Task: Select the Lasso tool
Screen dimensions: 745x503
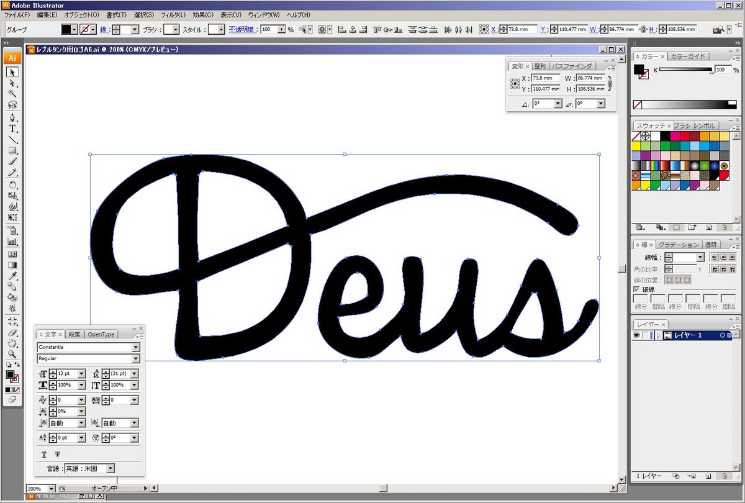Action: tap(12, 105)
